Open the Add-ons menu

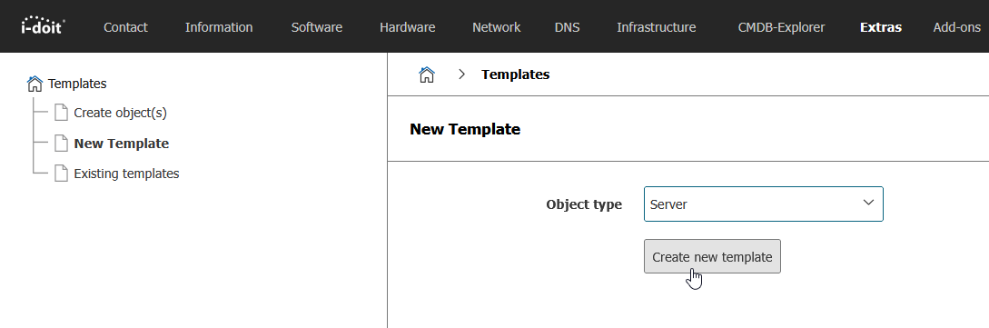[x=957, y=27]
